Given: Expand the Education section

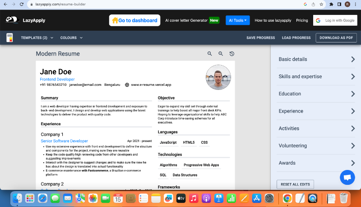Looking at the screenshot, I should tap(316, 94).
